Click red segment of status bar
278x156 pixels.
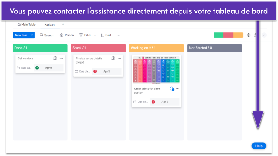click(228, 35)
